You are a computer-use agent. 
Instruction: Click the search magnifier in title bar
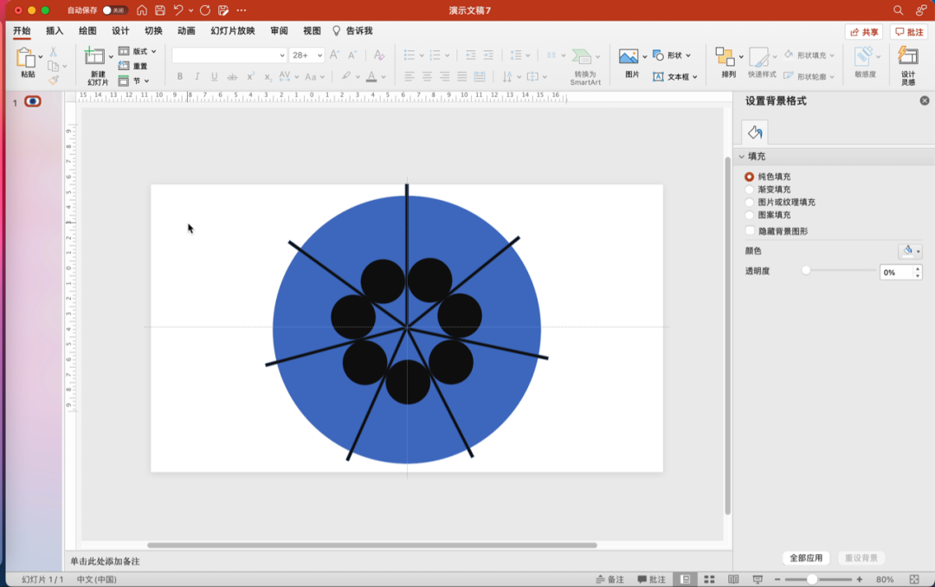(x=898, y=10)
